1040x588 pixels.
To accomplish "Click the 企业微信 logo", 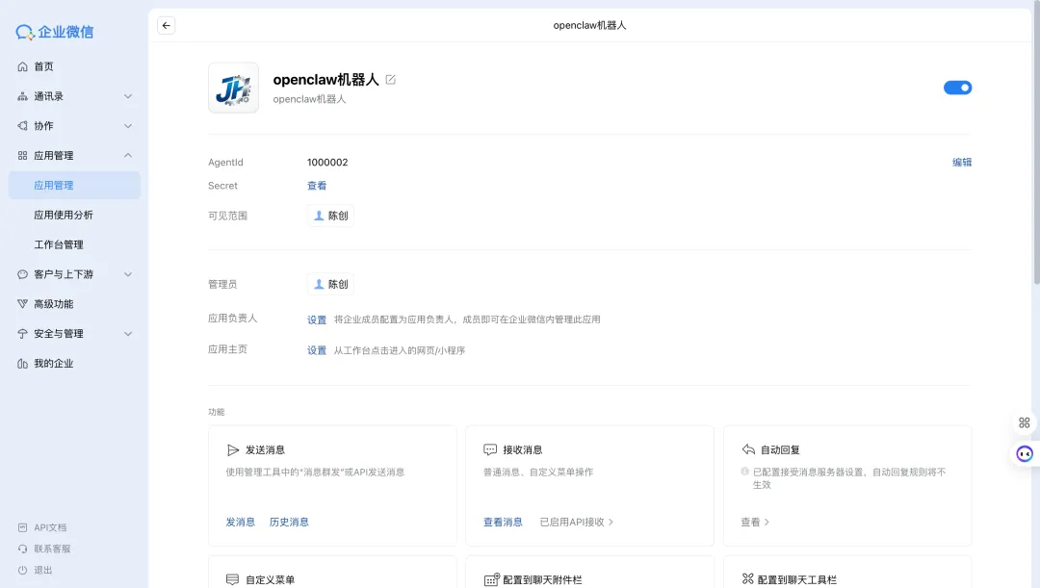I will click(54, 32).
